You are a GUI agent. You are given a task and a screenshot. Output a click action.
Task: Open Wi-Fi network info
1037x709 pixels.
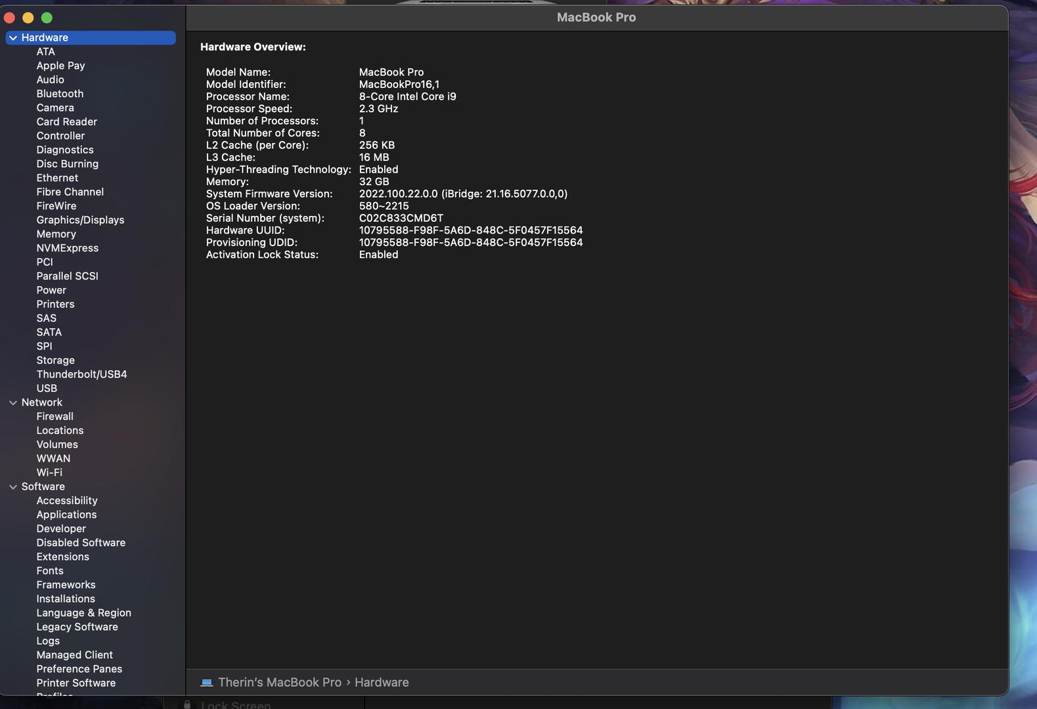point(49,473)
